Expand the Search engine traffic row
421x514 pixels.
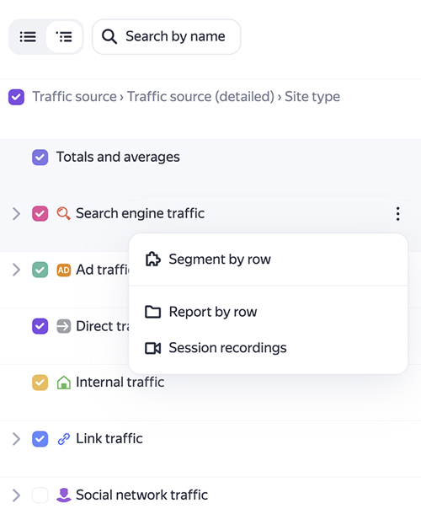16,214
